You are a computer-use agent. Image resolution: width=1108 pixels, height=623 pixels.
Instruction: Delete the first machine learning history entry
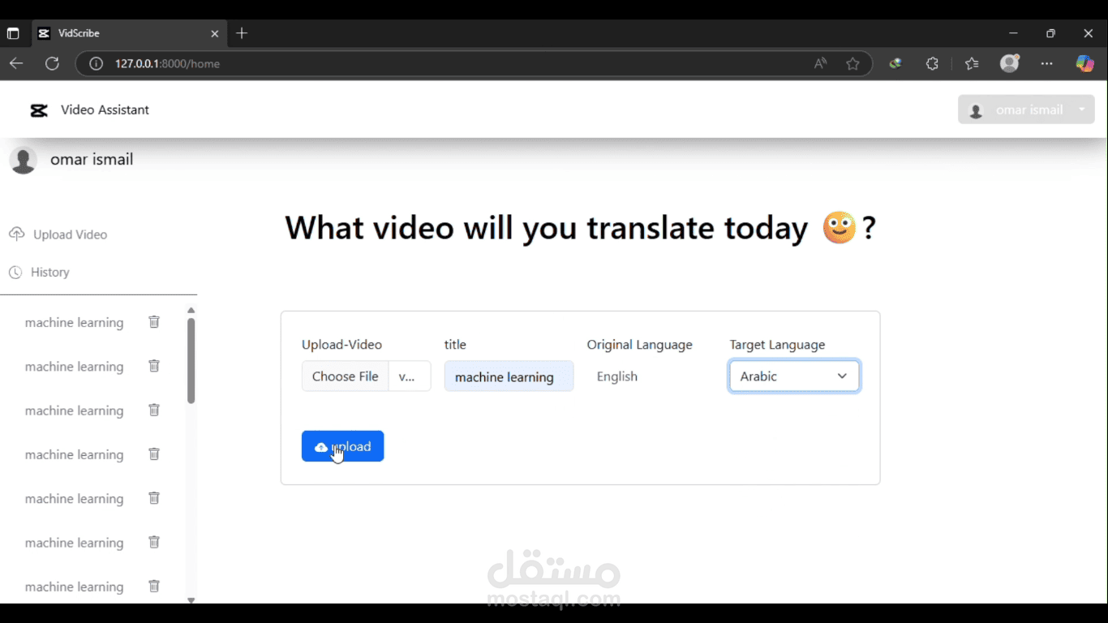(x=154, y=322)
